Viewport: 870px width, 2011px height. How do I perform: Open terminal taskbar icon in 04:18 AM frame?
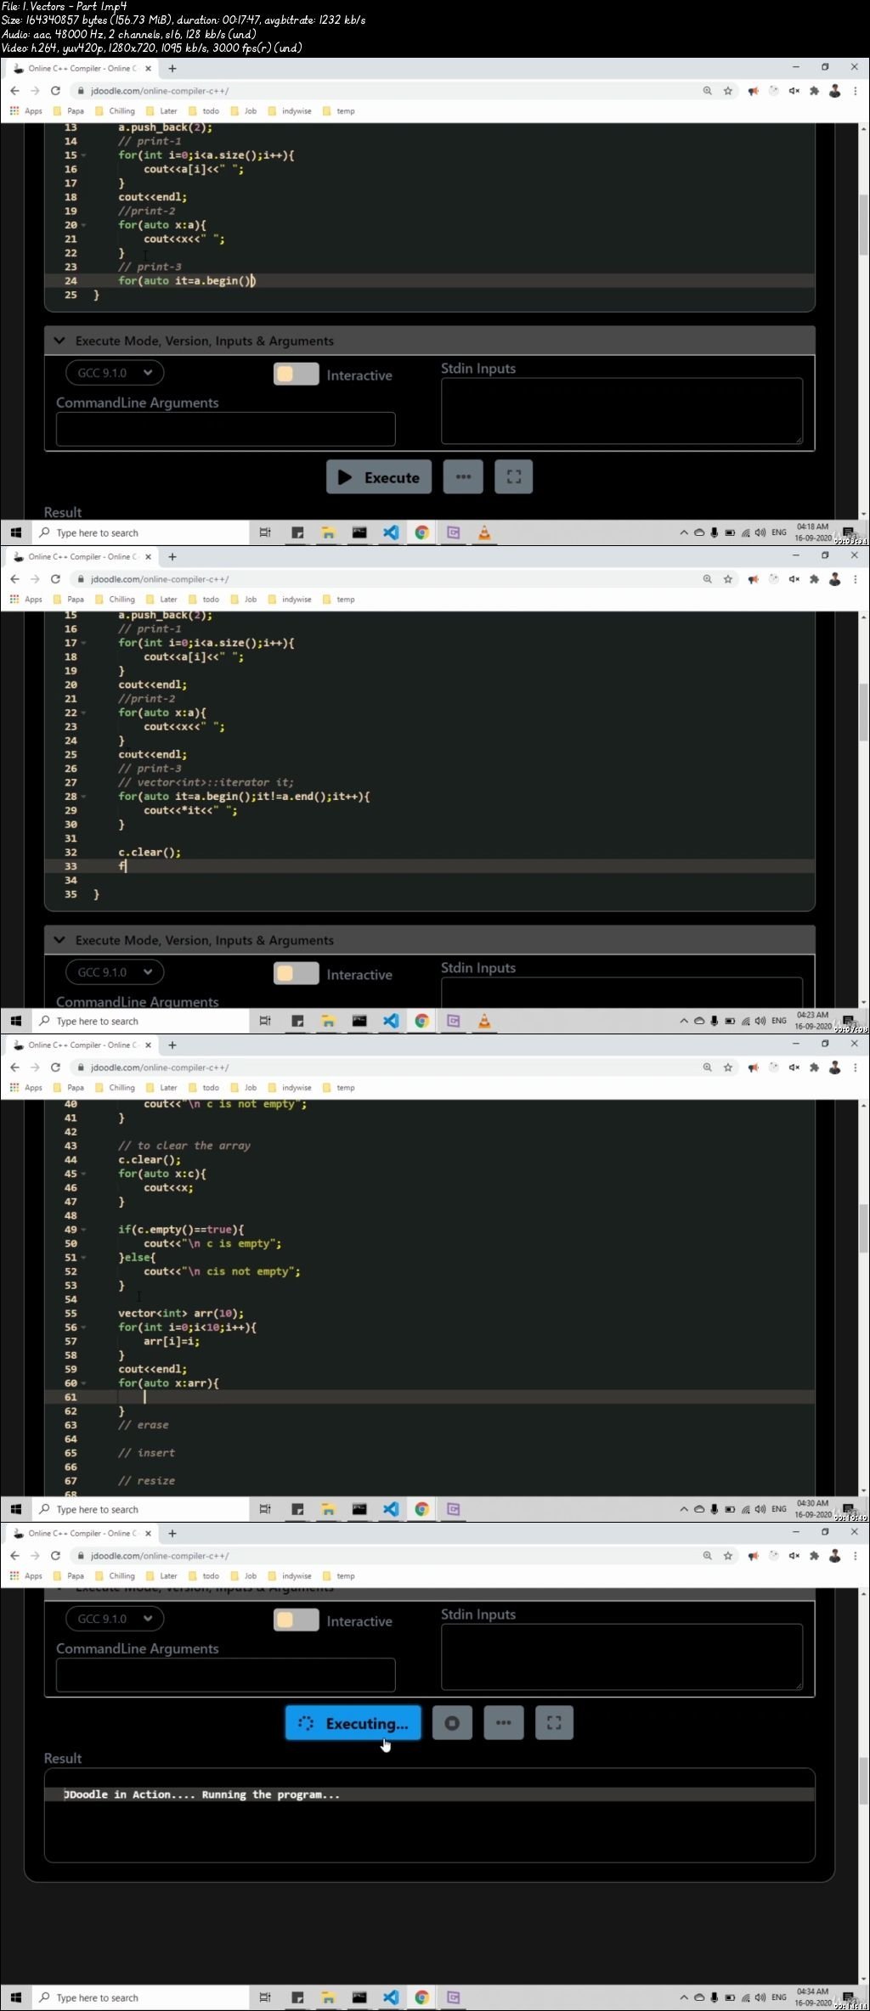[359, 532]
